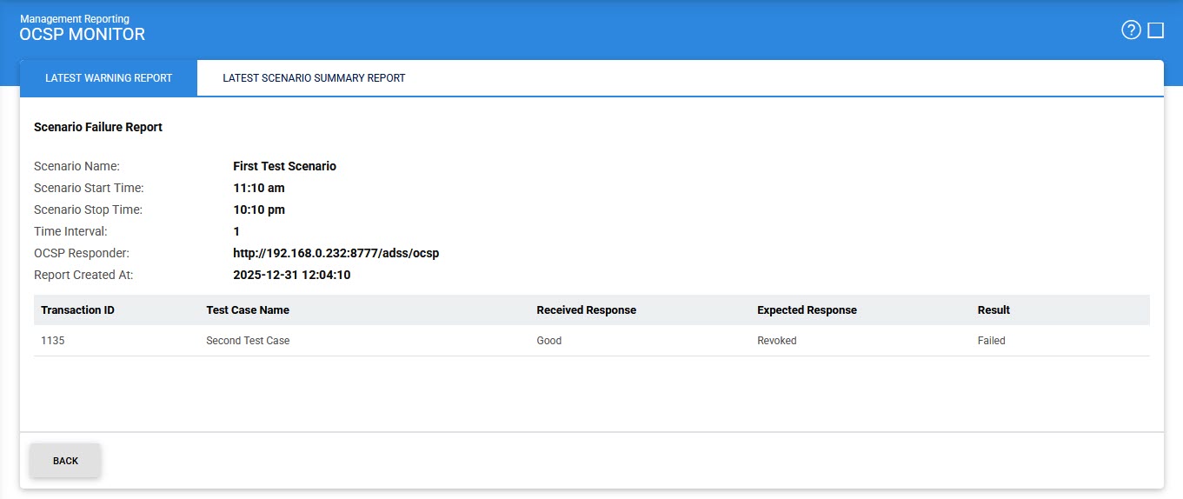Click the Management Reporting breadcrumb text
The image size is (1183, 499).
tap(74, 18)
